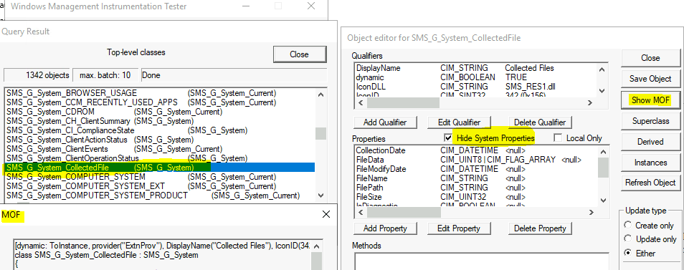Enable the Local Only checkbox
This screenshot has height=270, width=684.
coord(558,138)
